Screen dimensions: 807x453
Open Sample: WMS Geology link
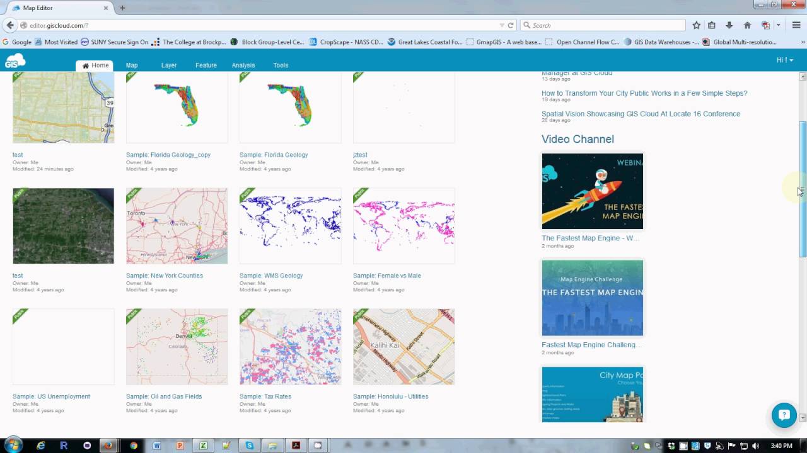(271, 276)
